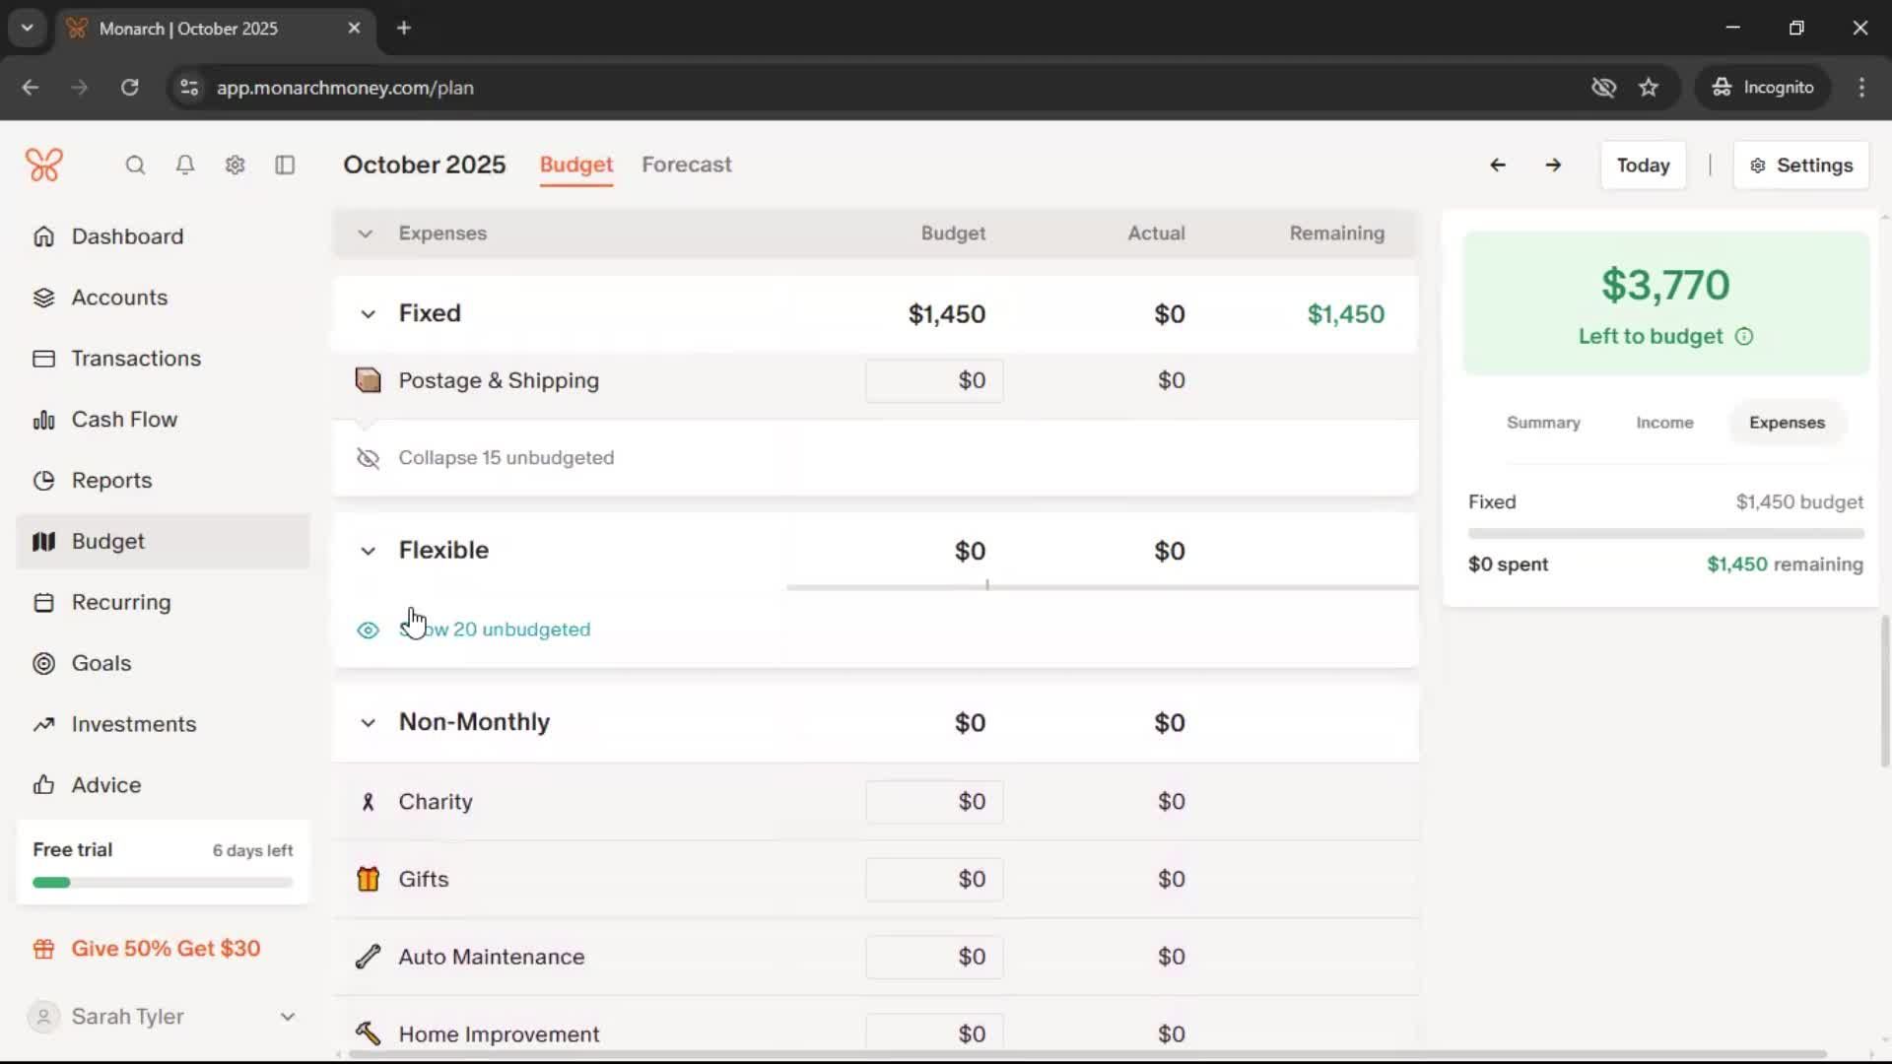Viewport: 1892px width, 1064px height.
Task: Click Left to budget info icon
Action: point(1744,337)
